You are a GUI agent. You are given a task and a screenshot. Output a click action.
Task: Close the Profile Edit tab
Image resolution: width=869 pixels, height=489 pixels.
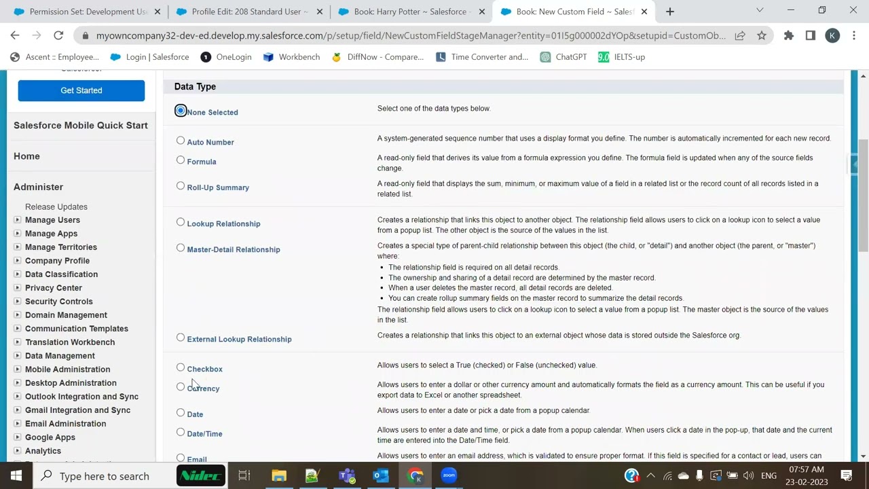pyautogui.click(x=320, y=12)
